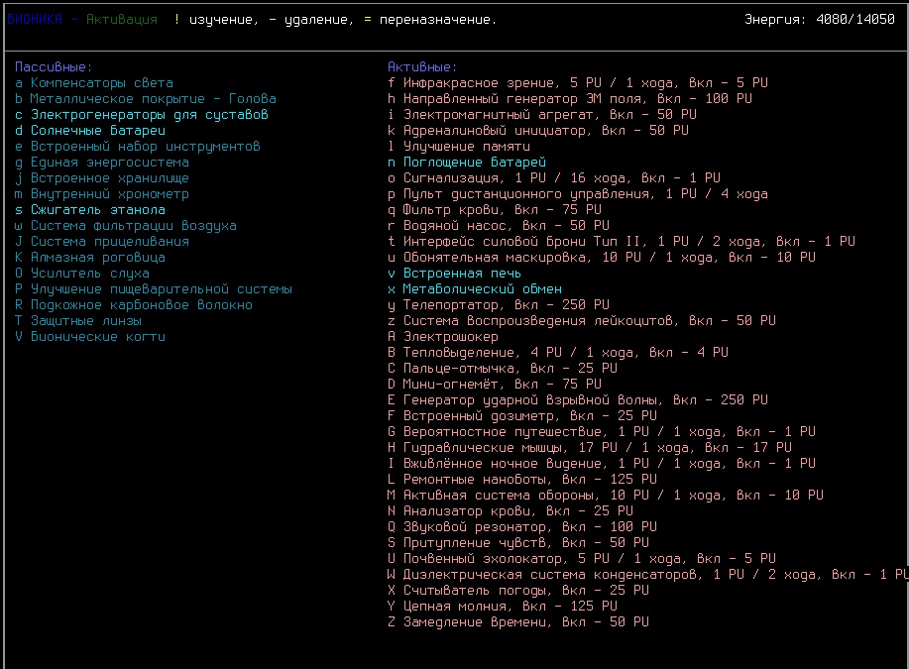Click 'Тепловыделение' active entry
909x669 pixels.
(x=558, y=353)
